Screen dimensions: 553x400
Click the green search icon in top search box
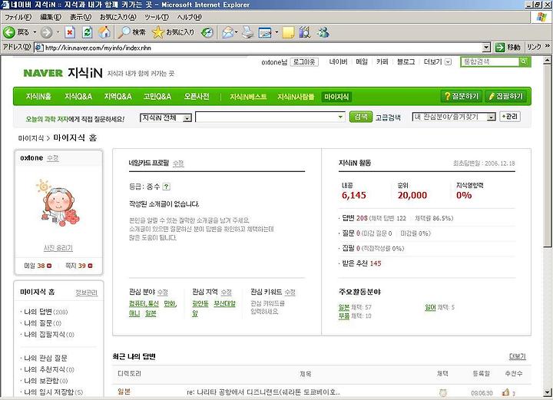(524, 61)
